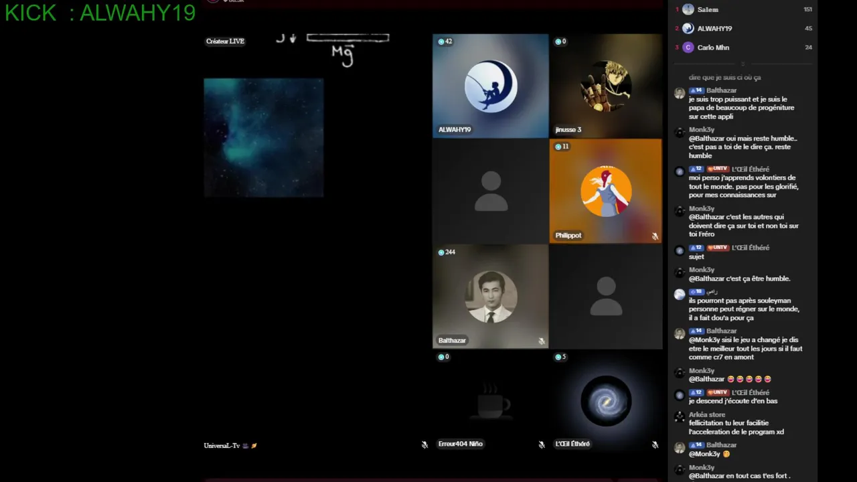Click muted microphone icon on Philippot's tile
The width and height of the screenshot is (857, 482).
pos(655,236)
